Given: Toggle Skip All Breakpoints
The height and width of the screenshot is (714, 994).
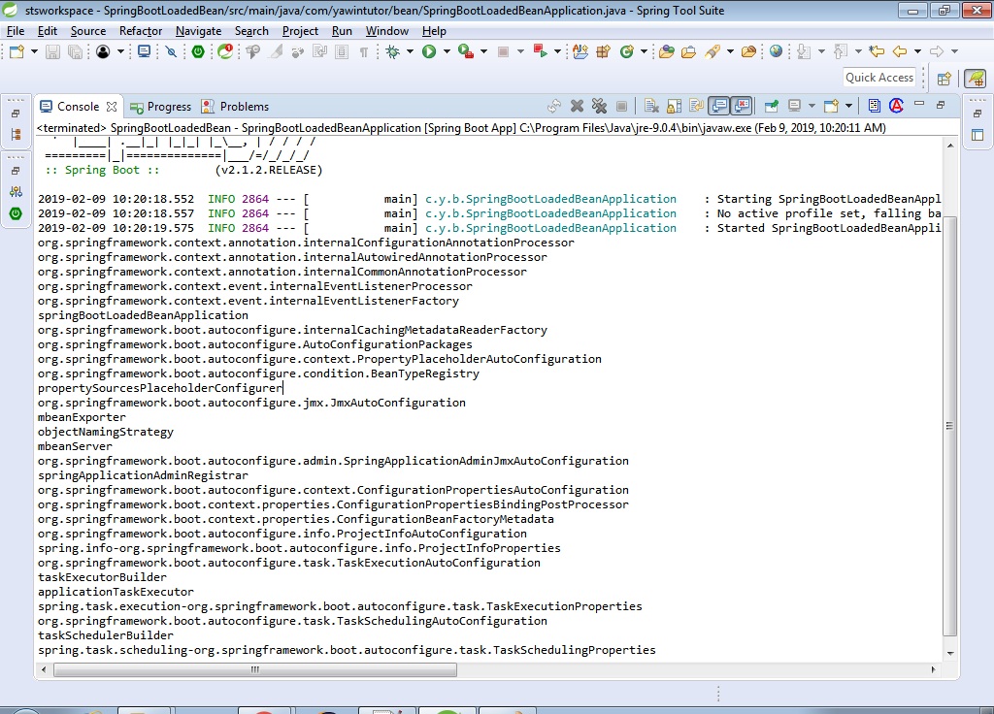Looking at the screenshot, I should [x=171, y=51].
